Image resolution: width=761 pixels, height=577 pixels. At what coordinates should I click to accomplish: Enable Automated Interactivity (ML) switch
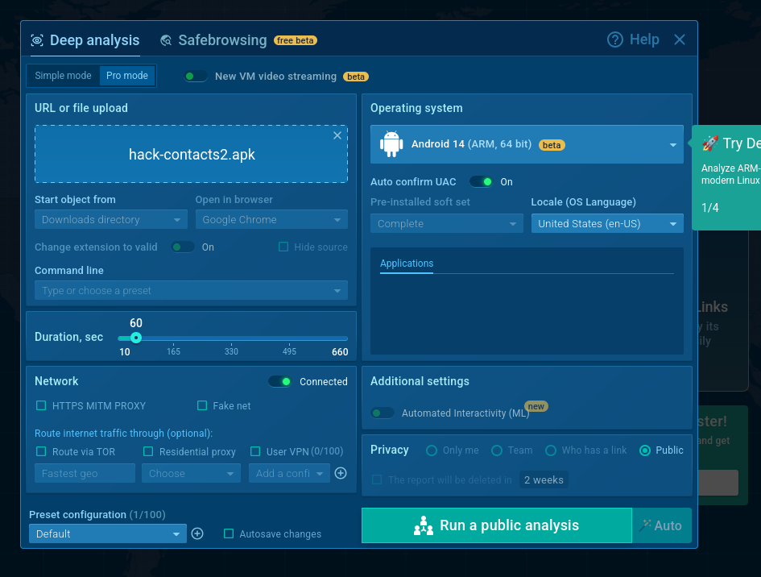pyautogui.click(x=383, y=413)
